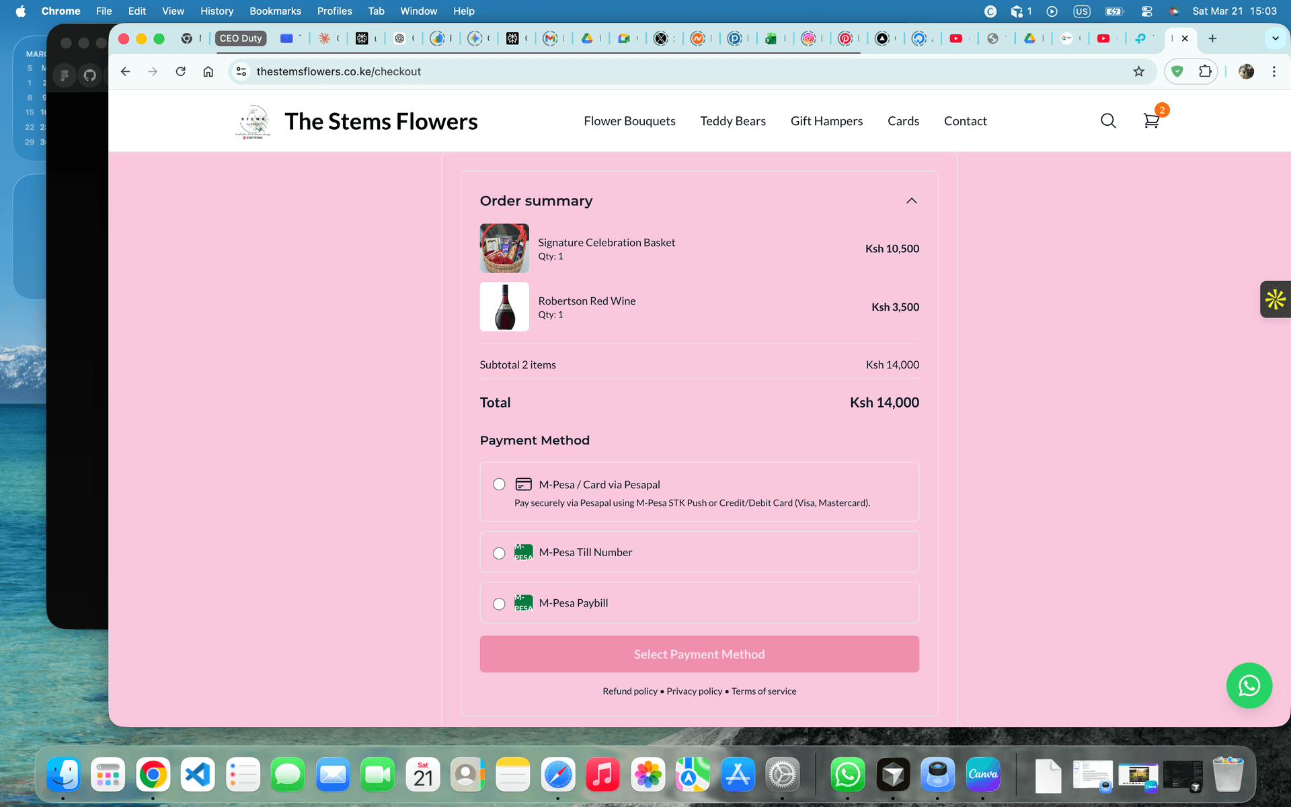Click the GitHub icon in background window
Viewport: 1291px width, 807px height.
pos(90,75)
